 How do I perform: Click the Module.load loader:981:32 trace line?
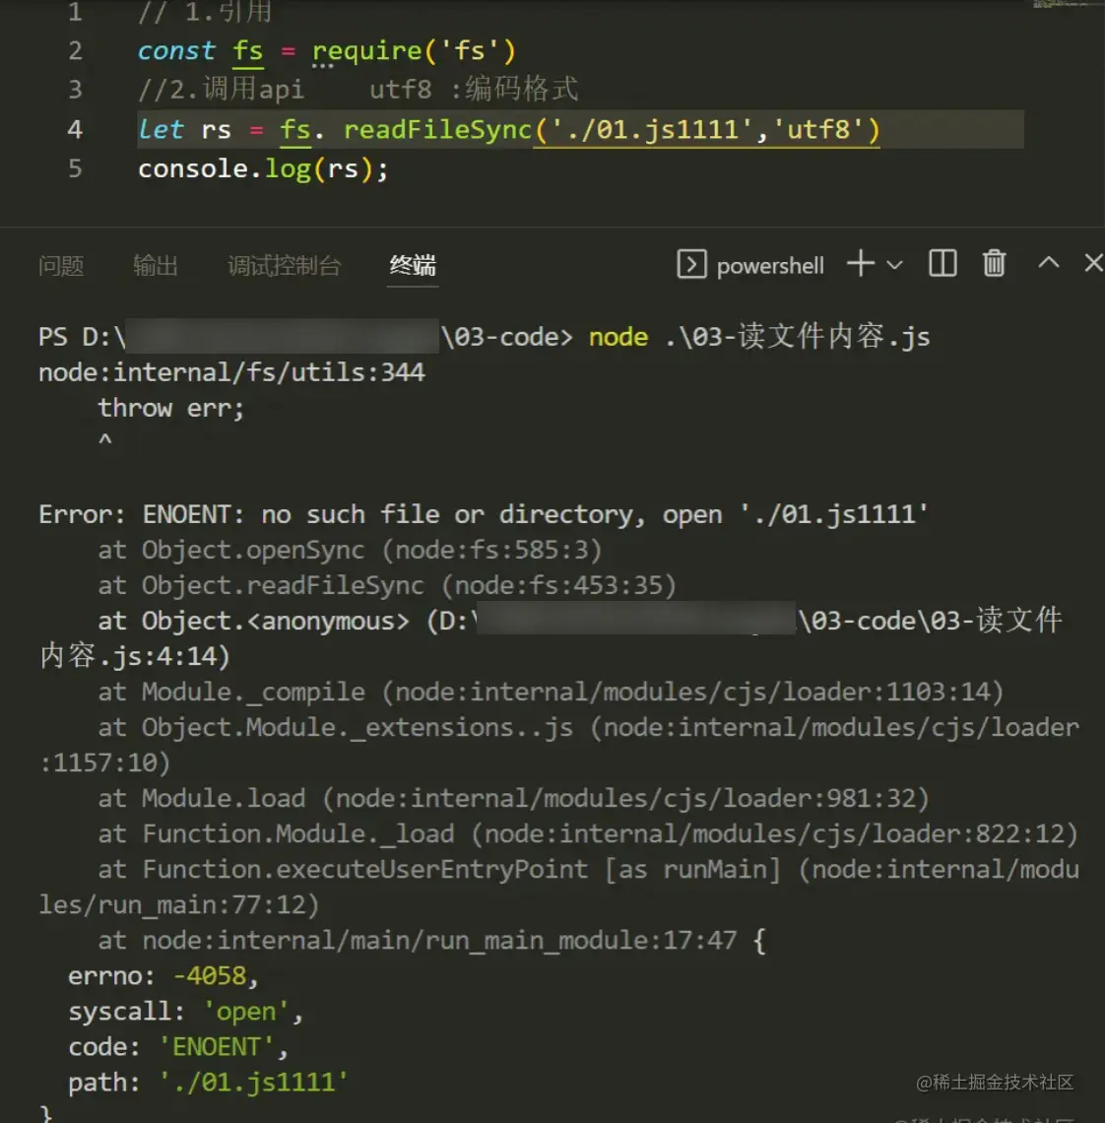pos(513,798)
